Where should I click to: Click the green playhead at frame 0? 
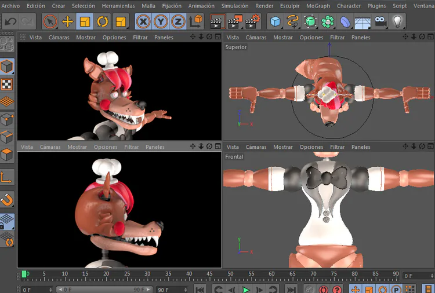(24, 274)
